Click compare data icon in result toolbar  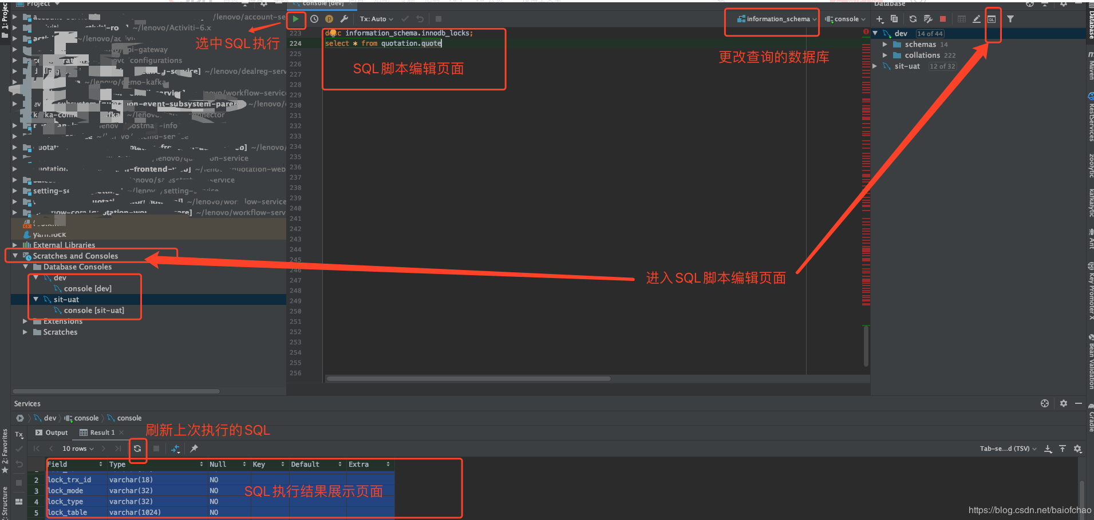coord(175,448)
